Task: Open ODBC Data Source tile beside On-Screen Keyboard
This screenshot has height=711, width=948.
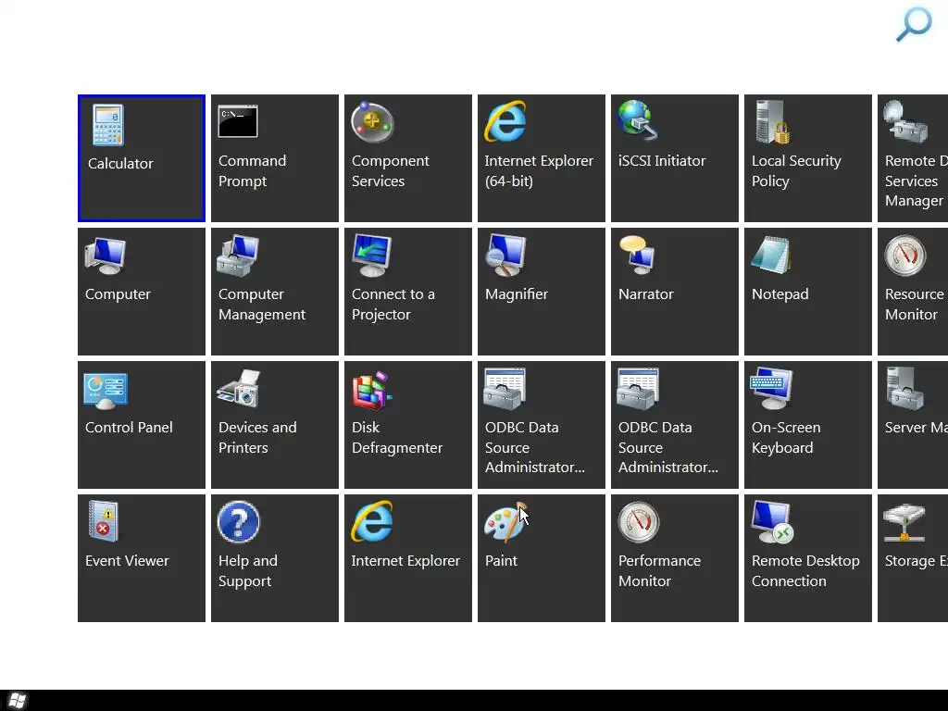Action: 675,425
